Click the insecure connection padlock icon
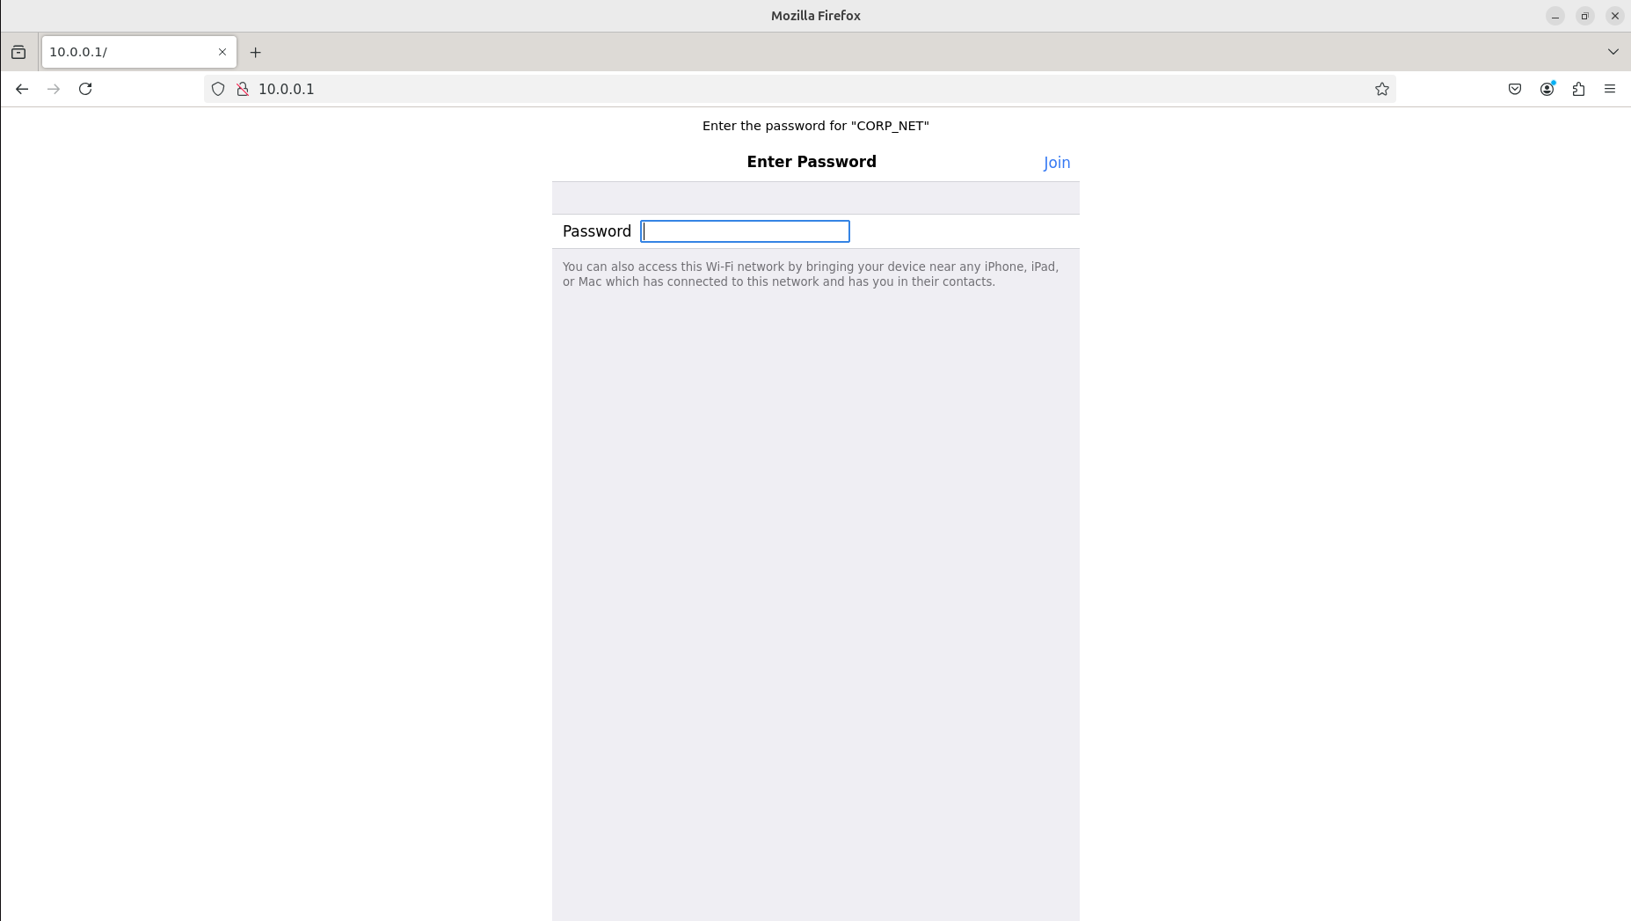1631x921 pixels. 243,89
